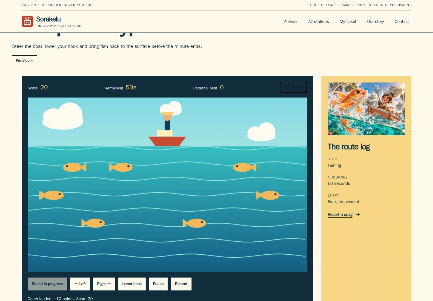Image resolution: width=433 pixels, height=301 pixels.
Task: Open the Contact page
Action: [x=402, y=22]
